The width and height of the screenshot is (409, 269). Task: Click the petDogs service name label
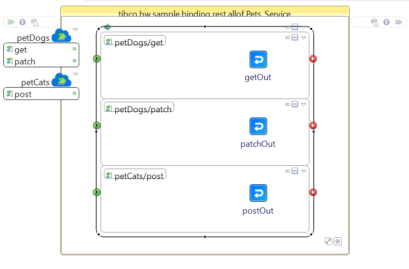click(x=33, y=38)
